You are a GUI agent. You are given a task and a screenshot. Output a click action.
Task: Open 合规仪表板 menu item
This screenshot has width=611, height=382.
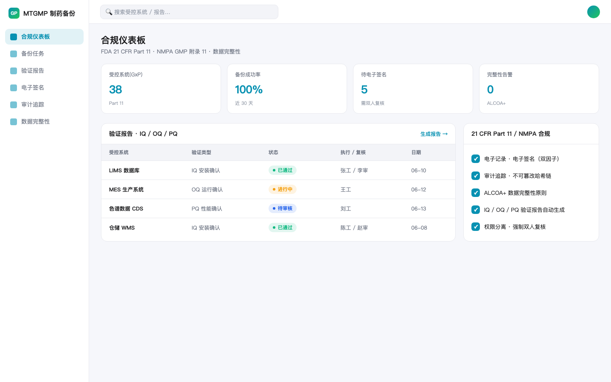44,37
